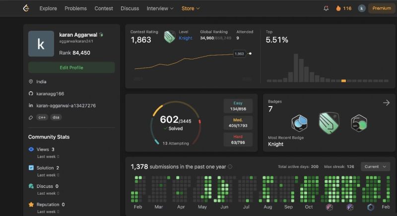Click the Reputation star icon

[31, 205]
